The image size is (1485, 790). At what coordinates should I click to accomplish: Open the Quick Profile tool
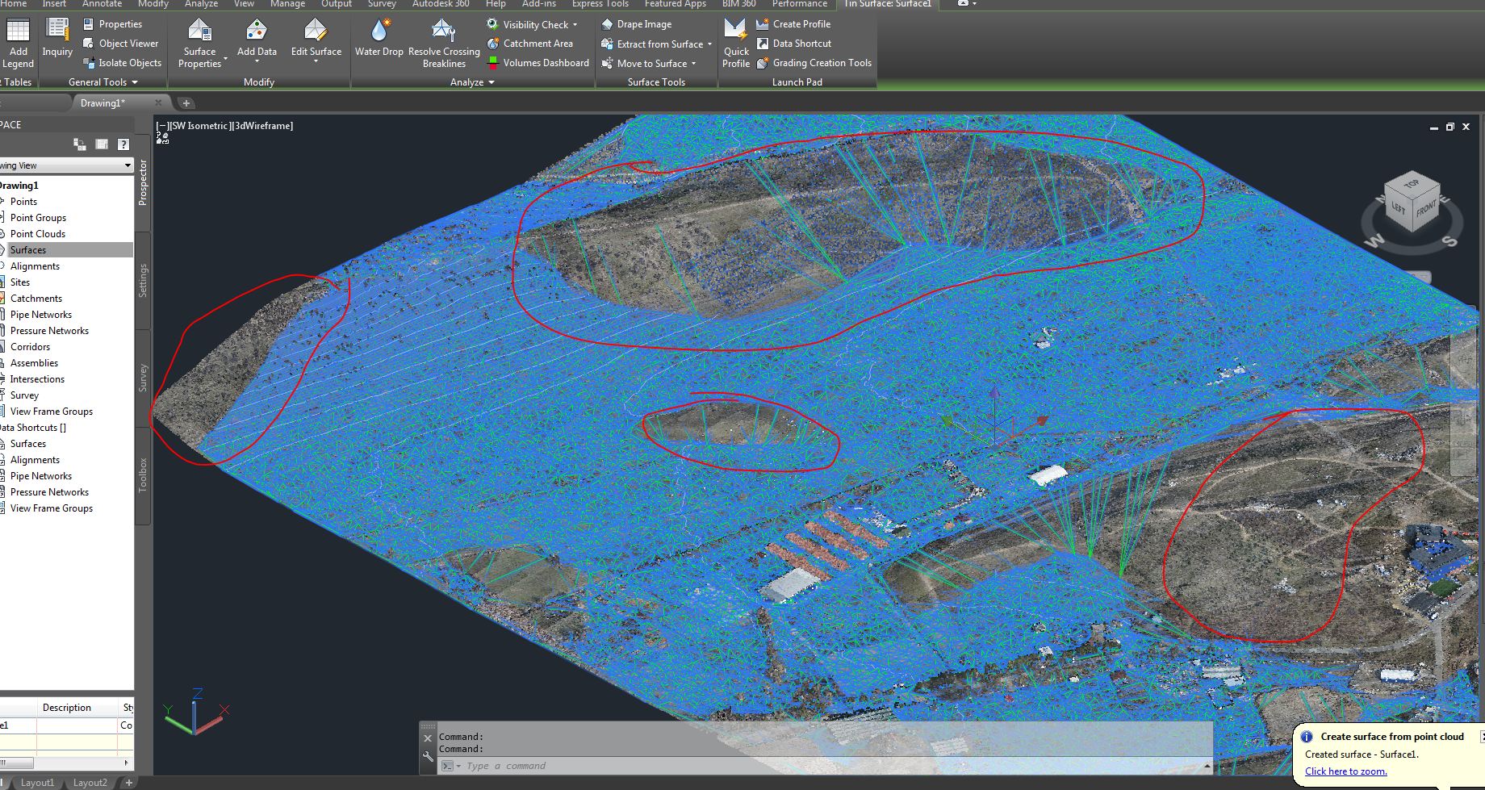pos(735,40)
